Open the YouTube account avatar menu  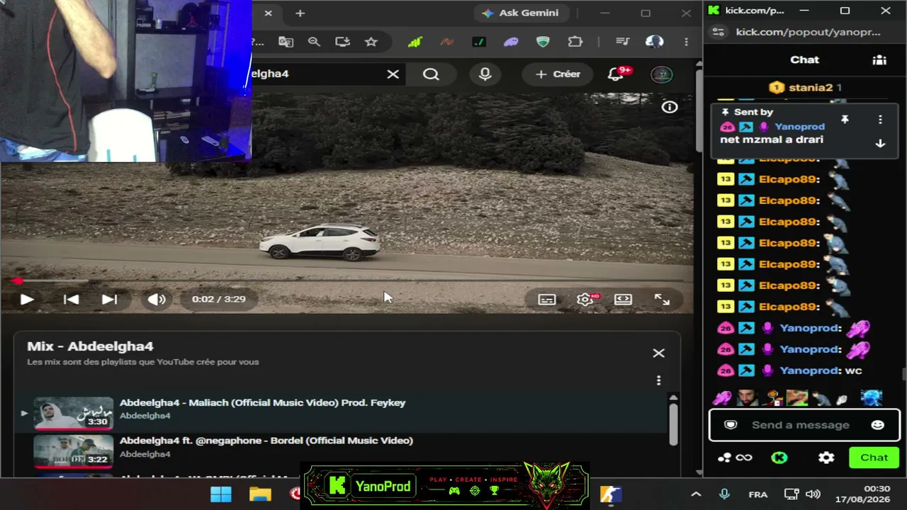pyautogui.click(x=661, y=74)
